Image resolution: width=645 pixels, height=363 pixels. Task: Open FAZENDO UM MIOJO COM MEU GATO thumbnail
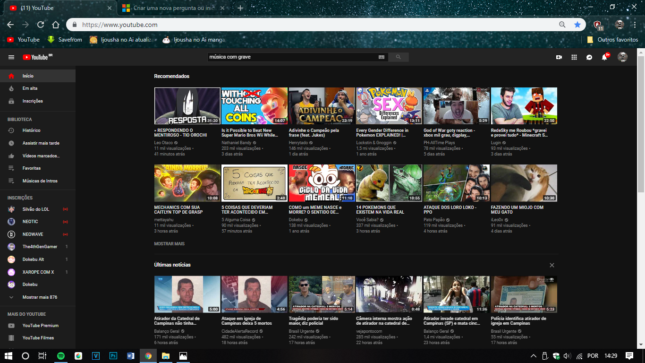coord(524,183)
